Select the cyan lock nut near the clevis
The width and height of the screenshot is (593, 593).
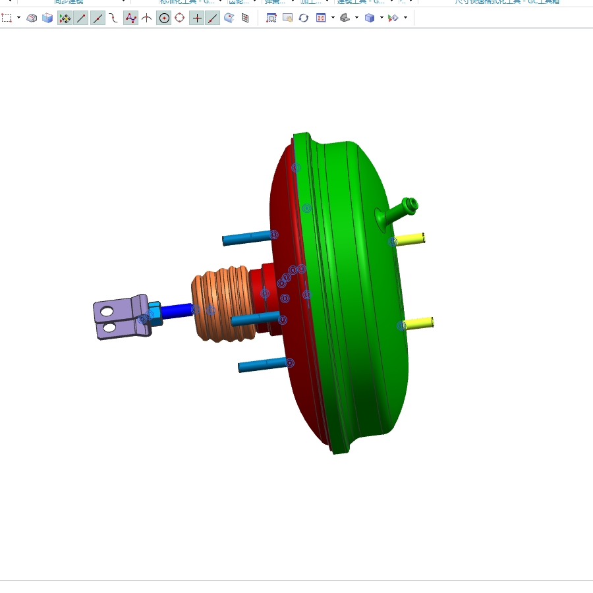(155, 313)
